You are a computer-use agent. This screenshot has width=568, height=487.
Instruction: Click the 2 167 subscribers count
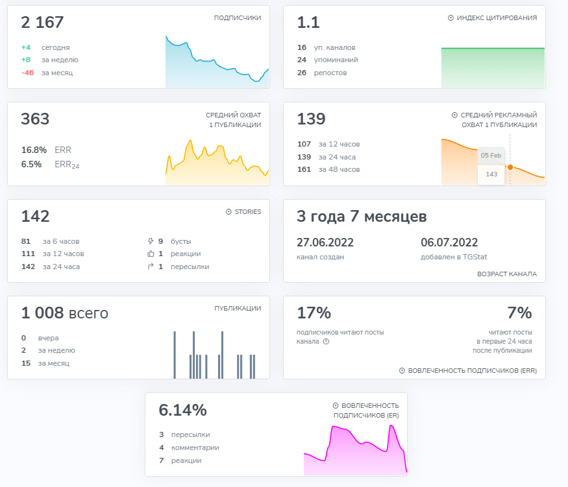click(42, 23)
